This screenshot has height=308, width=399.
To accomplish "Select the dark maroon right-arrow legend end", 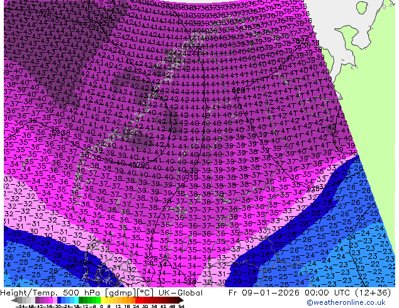I will [x=181, y=300].
